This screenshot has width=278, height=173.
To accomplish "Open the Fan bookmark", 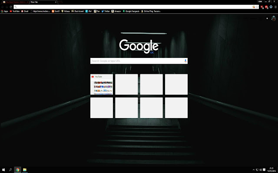I will [97, 11].
